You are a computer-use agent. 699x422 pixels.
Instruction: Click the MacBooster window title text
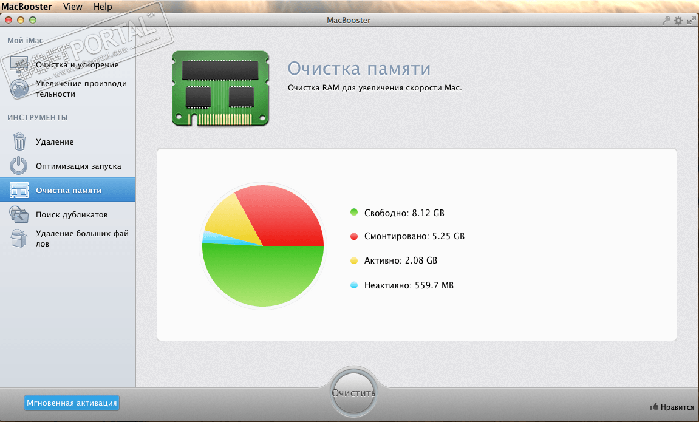point(349,20)
